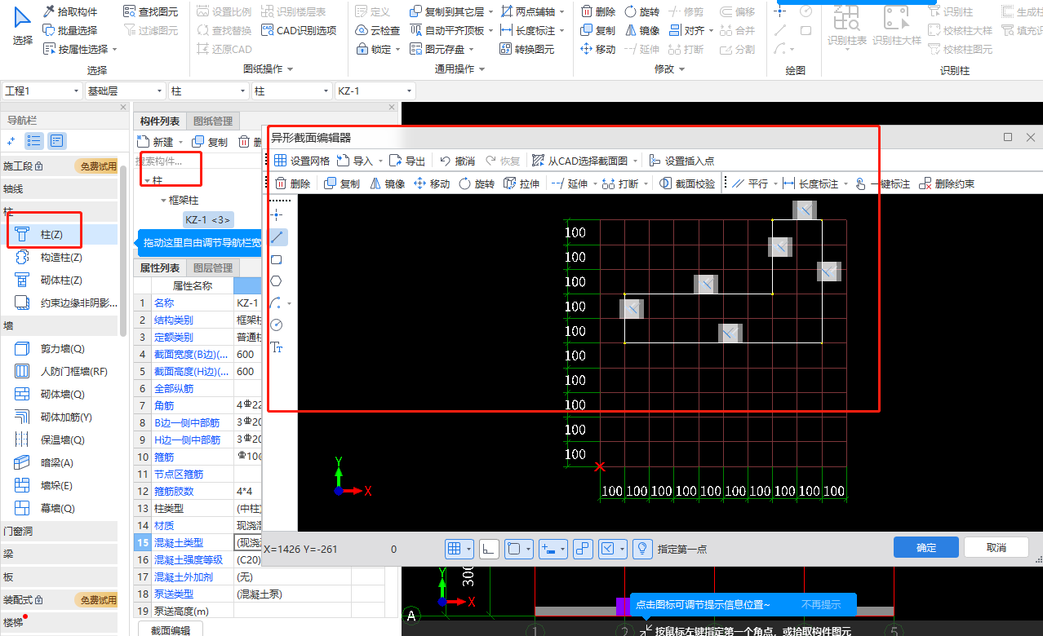The width and height of the screenshot is (1043, 636).
Task: Click 设置插入点 set insertion point
Action: 682,161
